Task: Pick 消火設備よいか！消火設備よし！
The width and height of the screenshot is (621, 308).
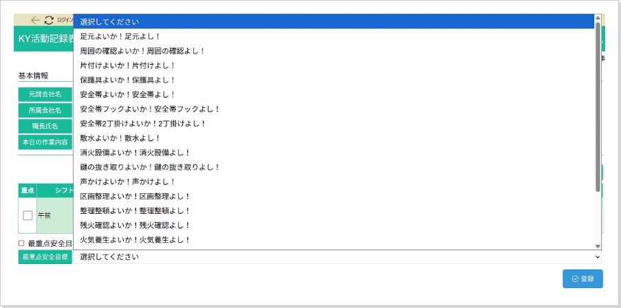Action: coord(135,153)
